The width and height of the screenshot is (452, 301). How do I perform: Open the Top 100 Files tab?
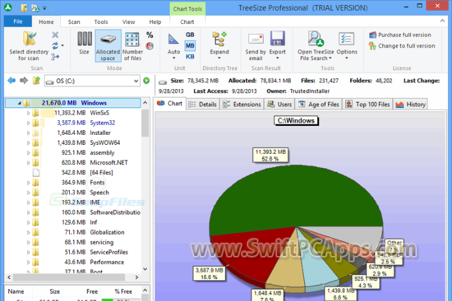coord(368,104)
